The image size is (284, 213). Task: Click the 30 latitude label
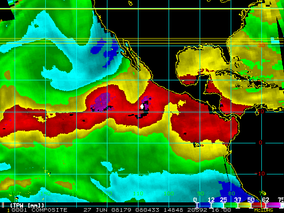[x=261, y=45]
